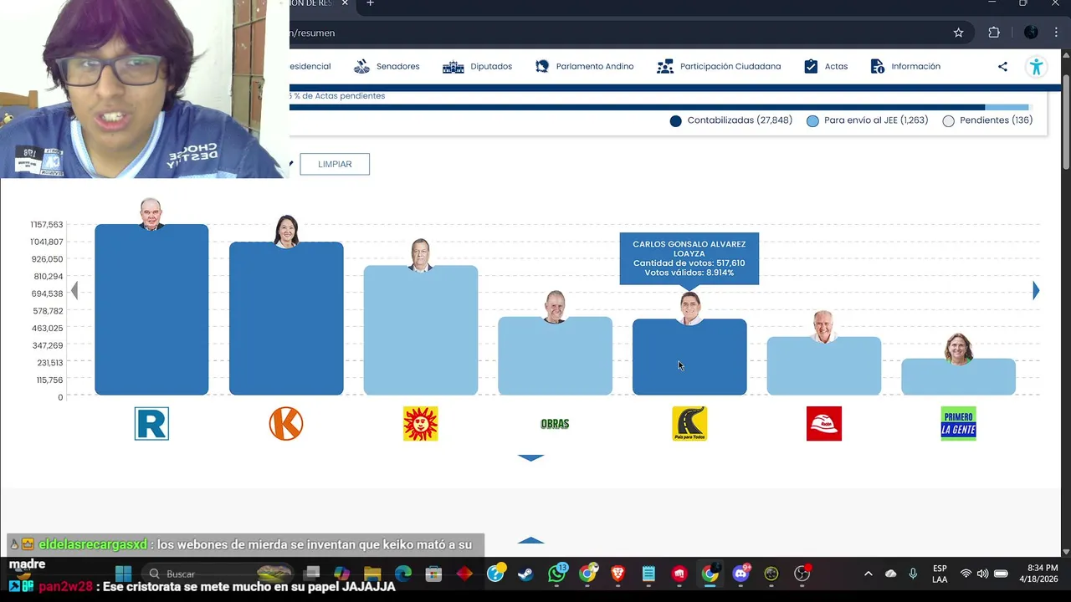Viewport: 1071px width, 602px height.
Task: Open Microsoft Edge from the taskbar
Action: point(403,574)
